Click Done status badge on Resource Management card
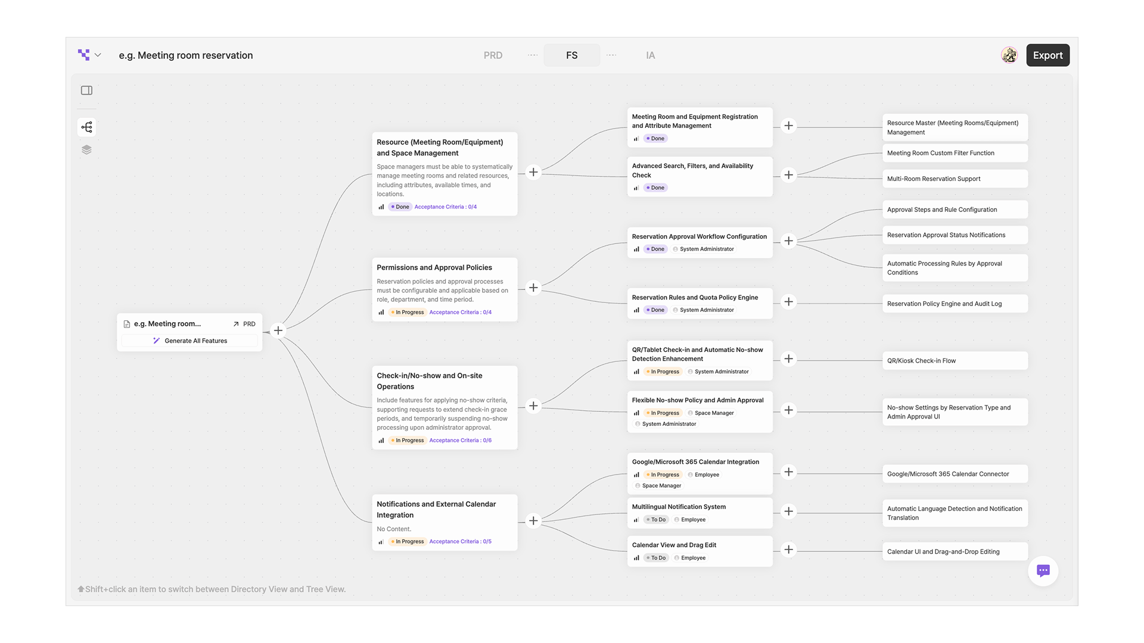 tap(400, 207)
